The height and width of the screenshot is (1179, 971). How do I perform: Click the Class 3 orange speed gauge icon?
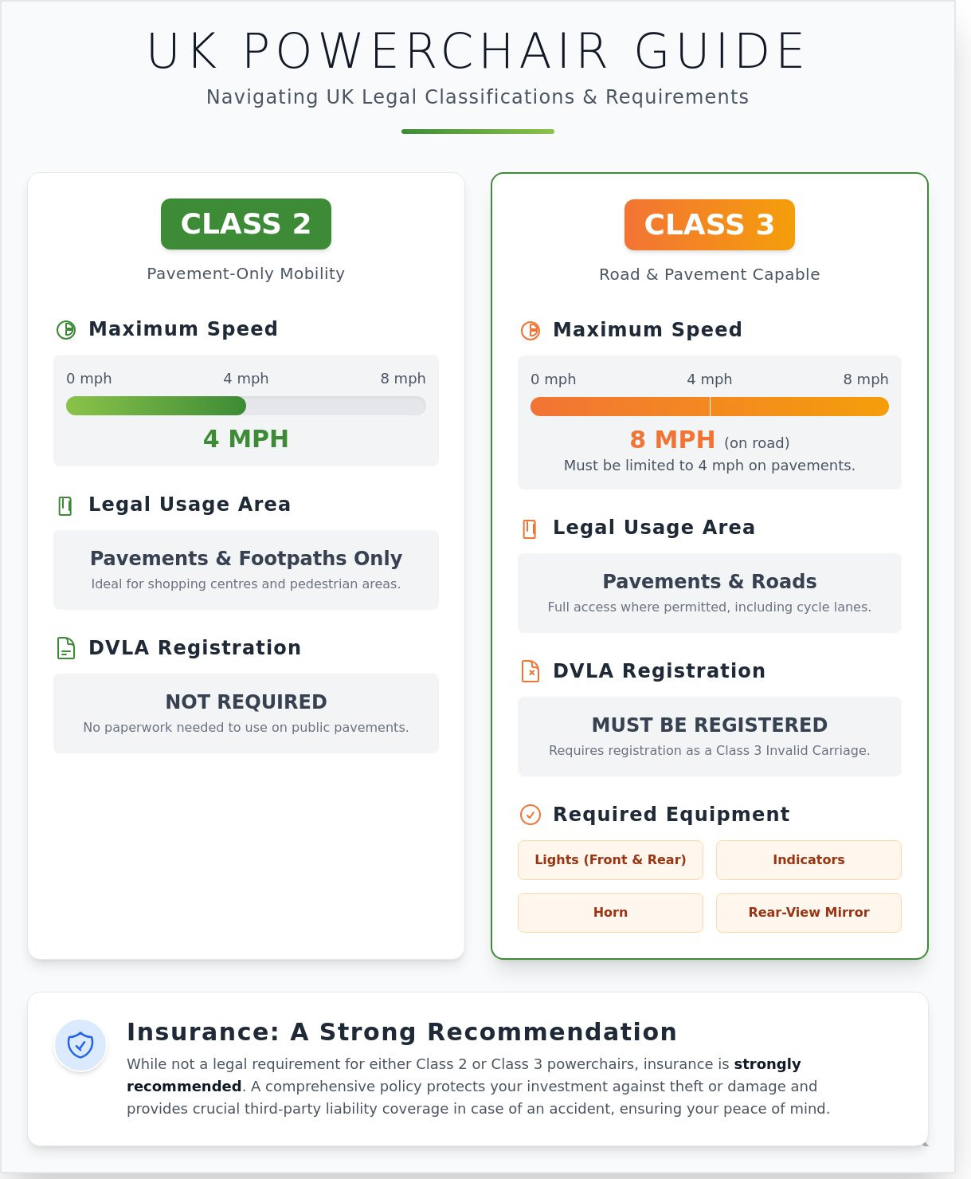(x=531, y=330)
